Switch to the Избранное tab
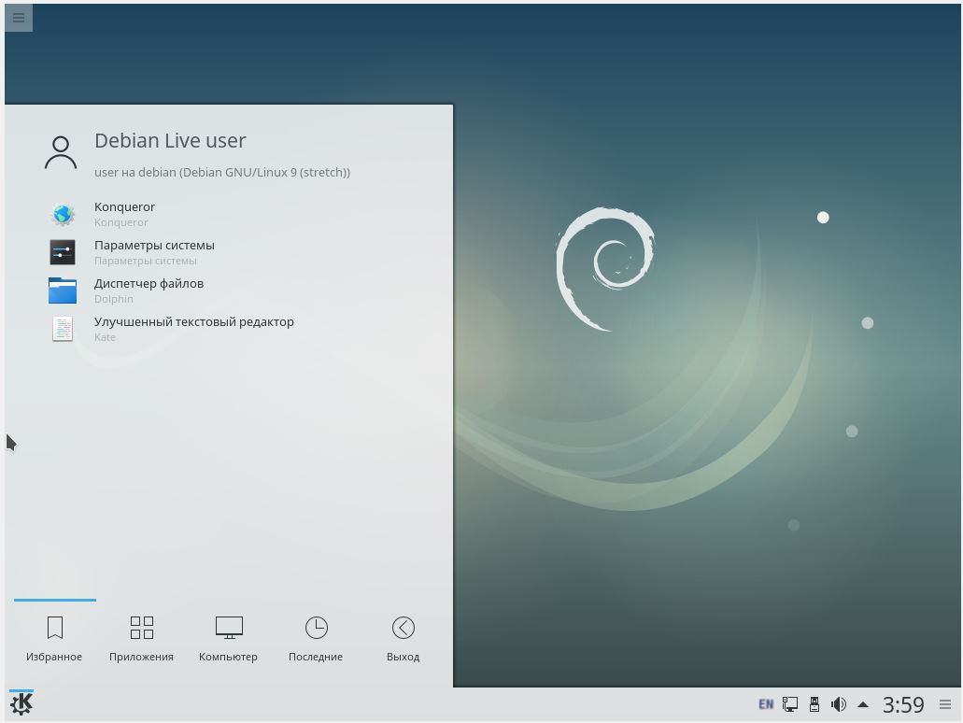 point(54,639)
